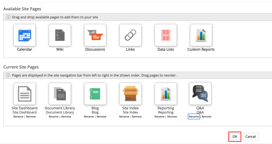The height and width of the screenshot is (144, 272).
Task: Rename the Site Dashboard page
Action: 18,117
